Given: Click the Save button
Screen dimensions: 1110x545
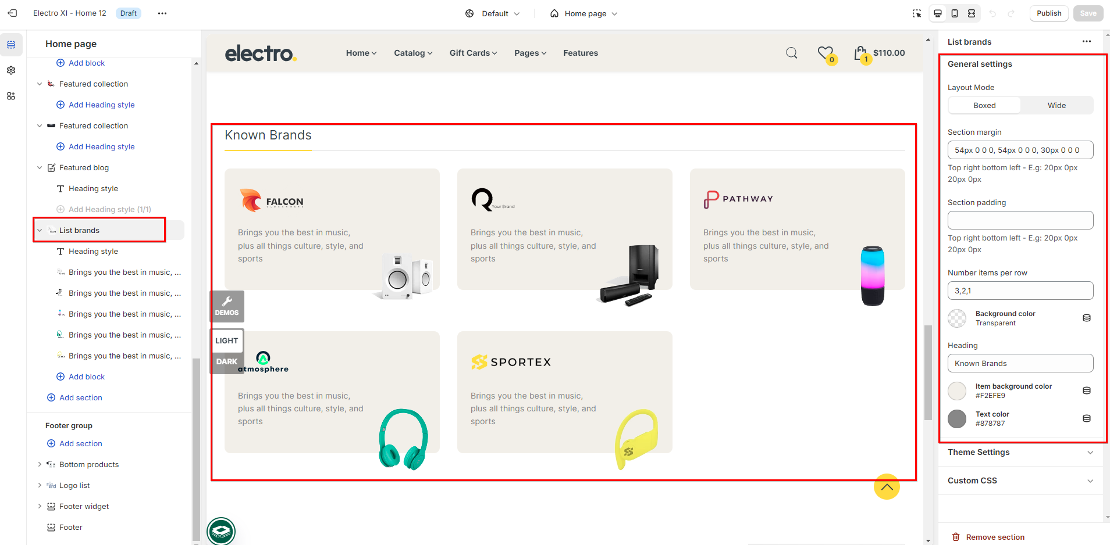Looking at the screenshot, I should click(x=1088, y=13).
